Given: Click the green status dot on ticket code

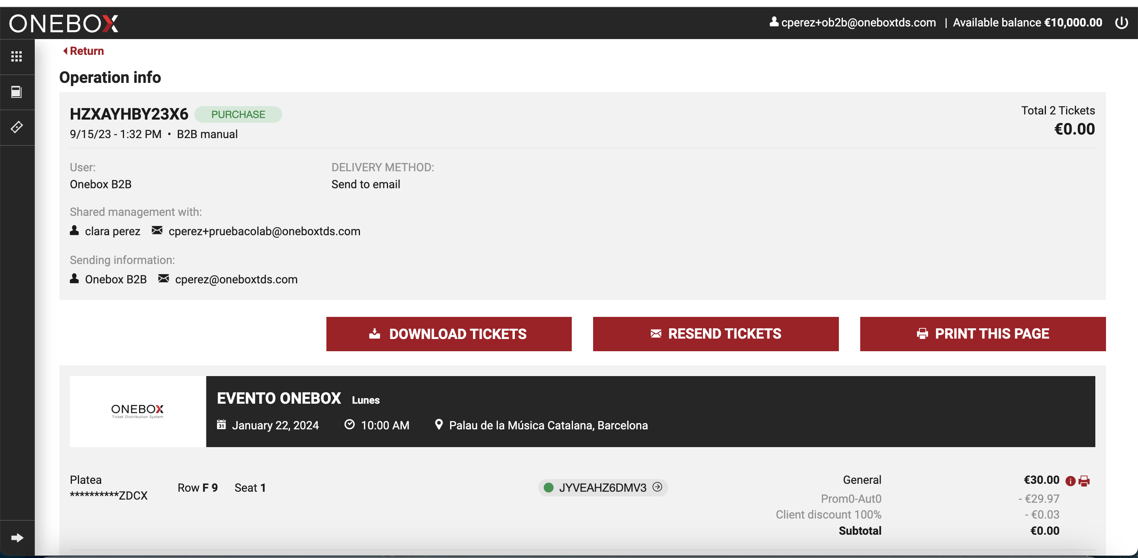Looking at the screenshot, I should (549, 487).
